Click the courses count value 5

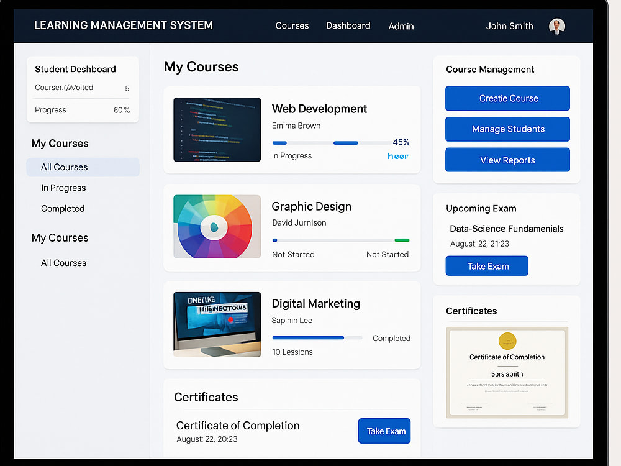point(127,88)
